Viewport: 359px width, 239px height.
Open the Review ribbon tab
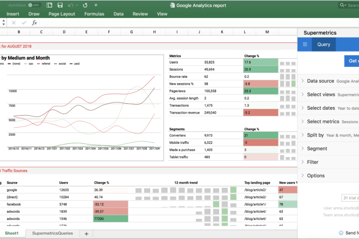140,14
